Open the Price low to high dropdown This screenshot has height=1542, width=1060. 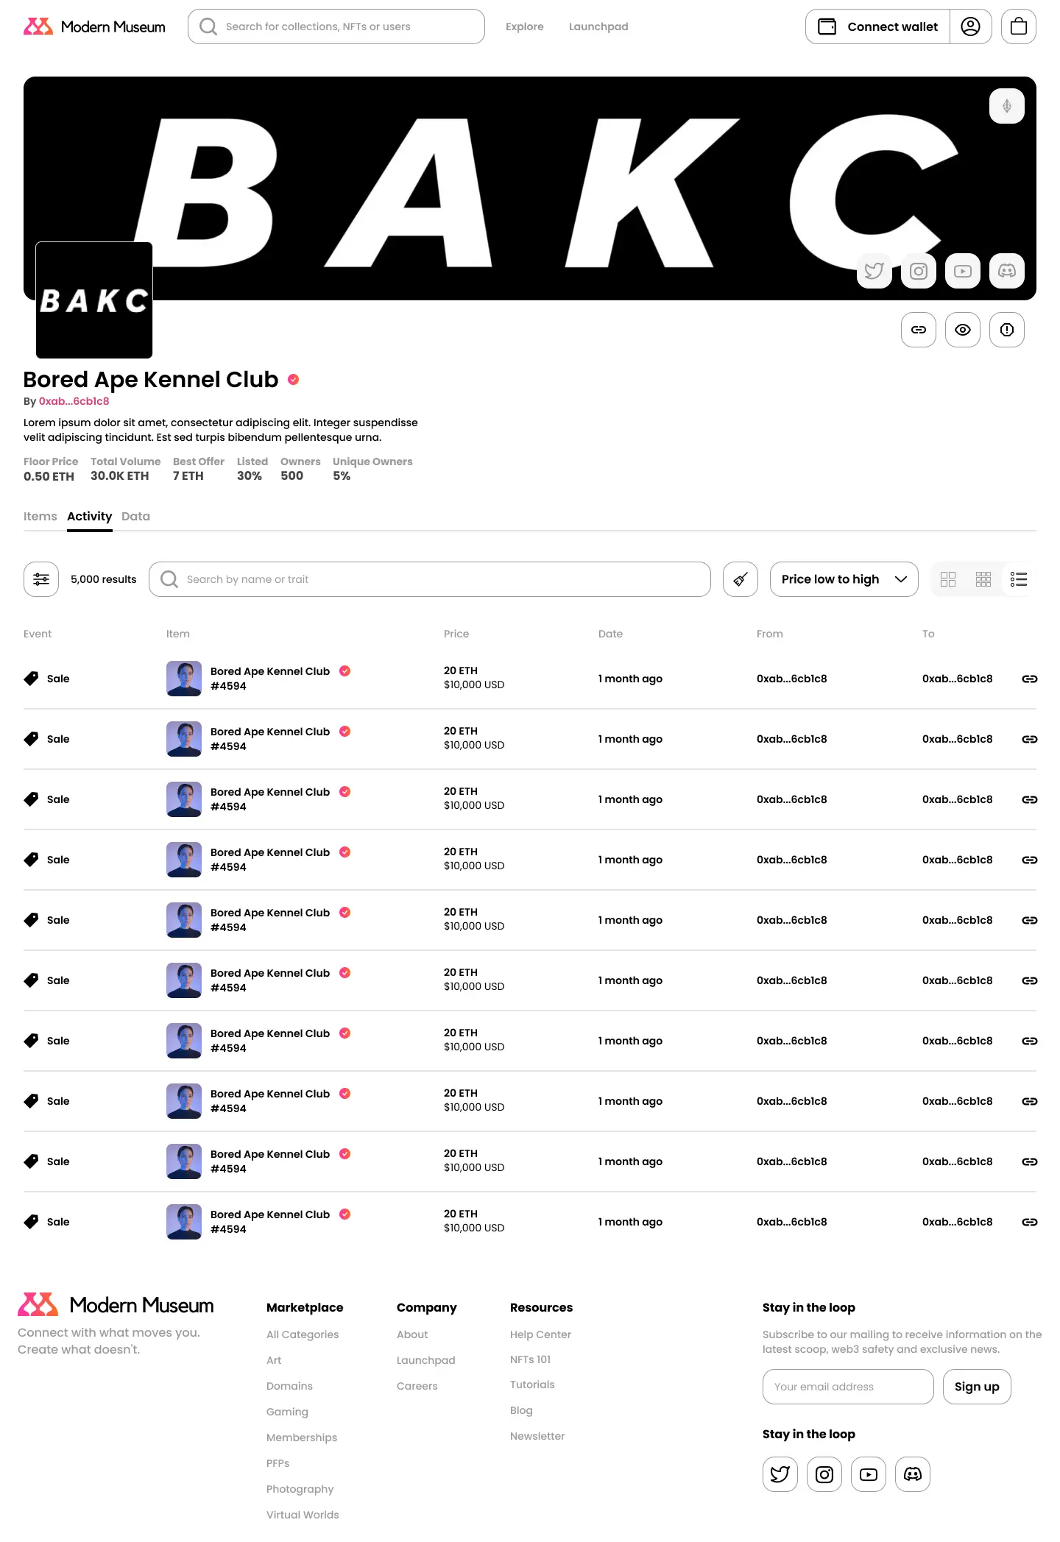point(844,579)
